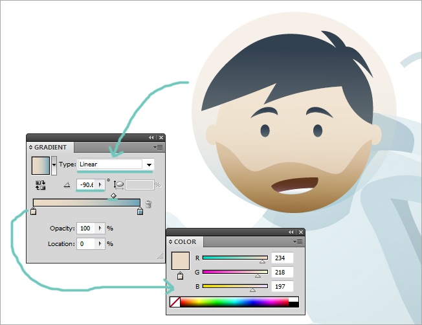Close the Color panel
Image resolution: width=422 pixels, height=325 pixels.
(x=301, y=232)
